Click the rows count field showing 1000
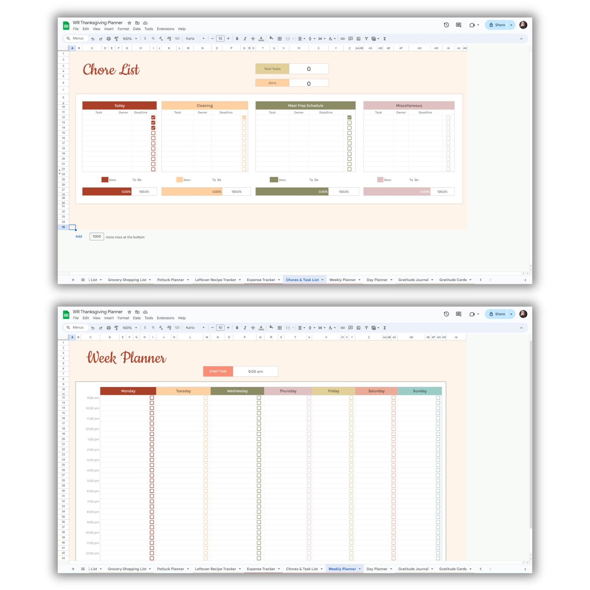The image size is (590, 590). pyautogui.click(x=96, y=236)
